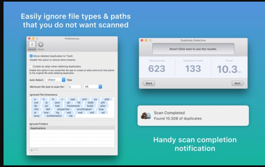Open the KB file size unit dropdown
This screenshot has height=167, width=265.
coord(92,86)
